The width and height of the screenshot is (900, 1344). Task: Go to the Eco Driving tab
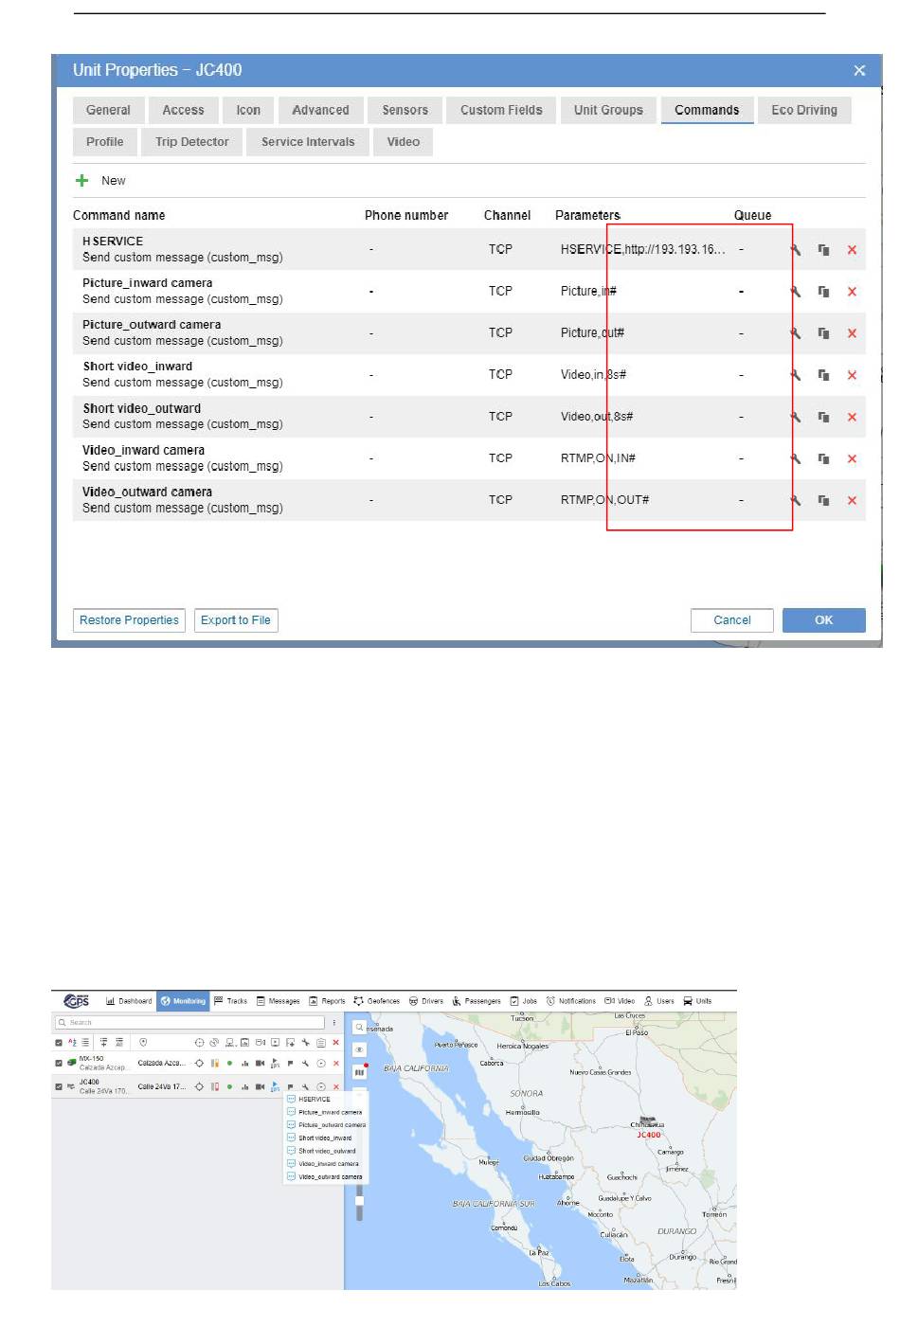pyautogui.click(x=804, y=110)
